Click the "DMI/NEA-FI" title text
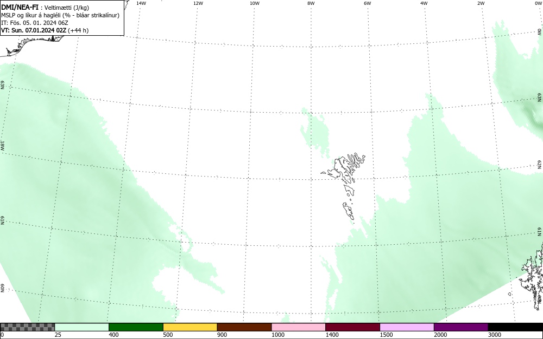Image resolution: width=543 pixels, height=339 pixels. [20, 7]
